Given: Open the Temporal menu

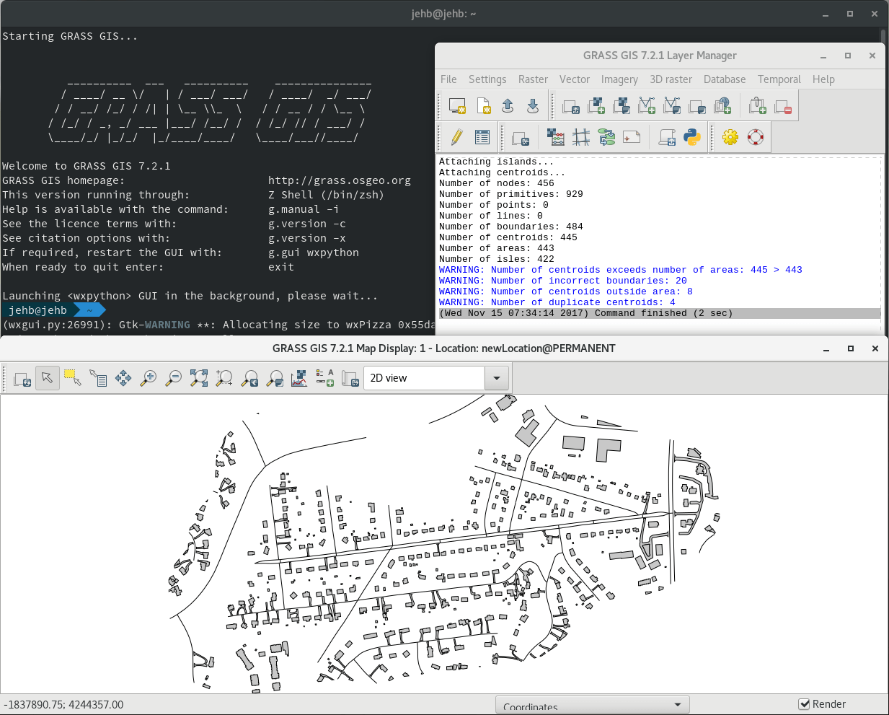Looking at the screenshot, I should click(779, 79).
